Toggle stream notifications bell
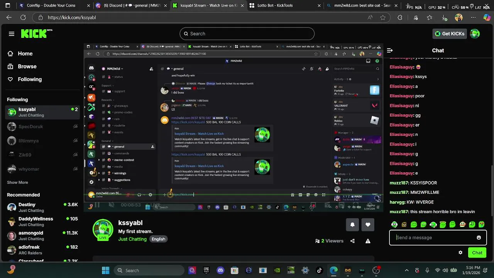494x278 pixels. coord(352,225)
